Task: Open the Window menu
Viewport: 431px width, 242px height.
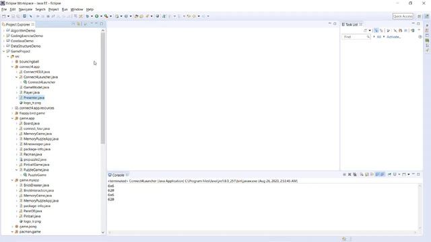Action: pos(77,9)
